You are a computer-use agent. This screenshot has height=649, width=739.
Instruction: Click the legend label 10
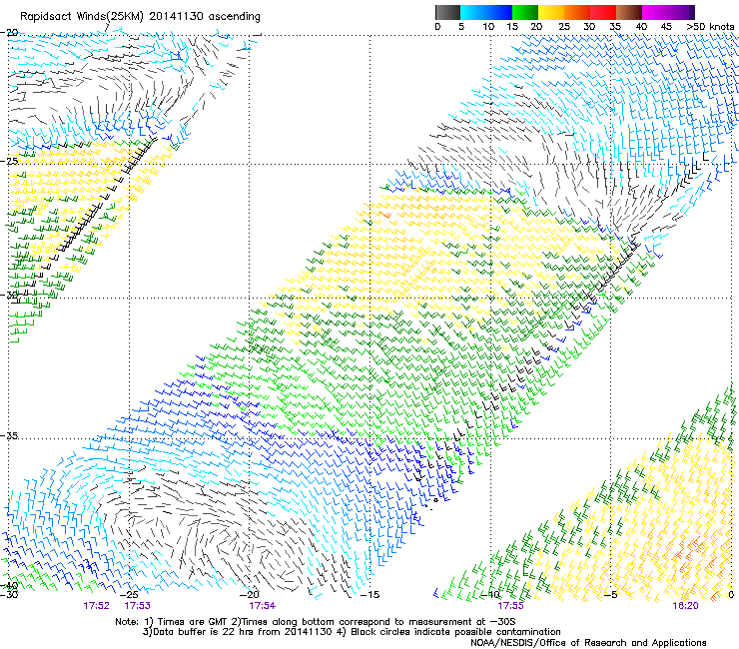(x=488, y=27)
